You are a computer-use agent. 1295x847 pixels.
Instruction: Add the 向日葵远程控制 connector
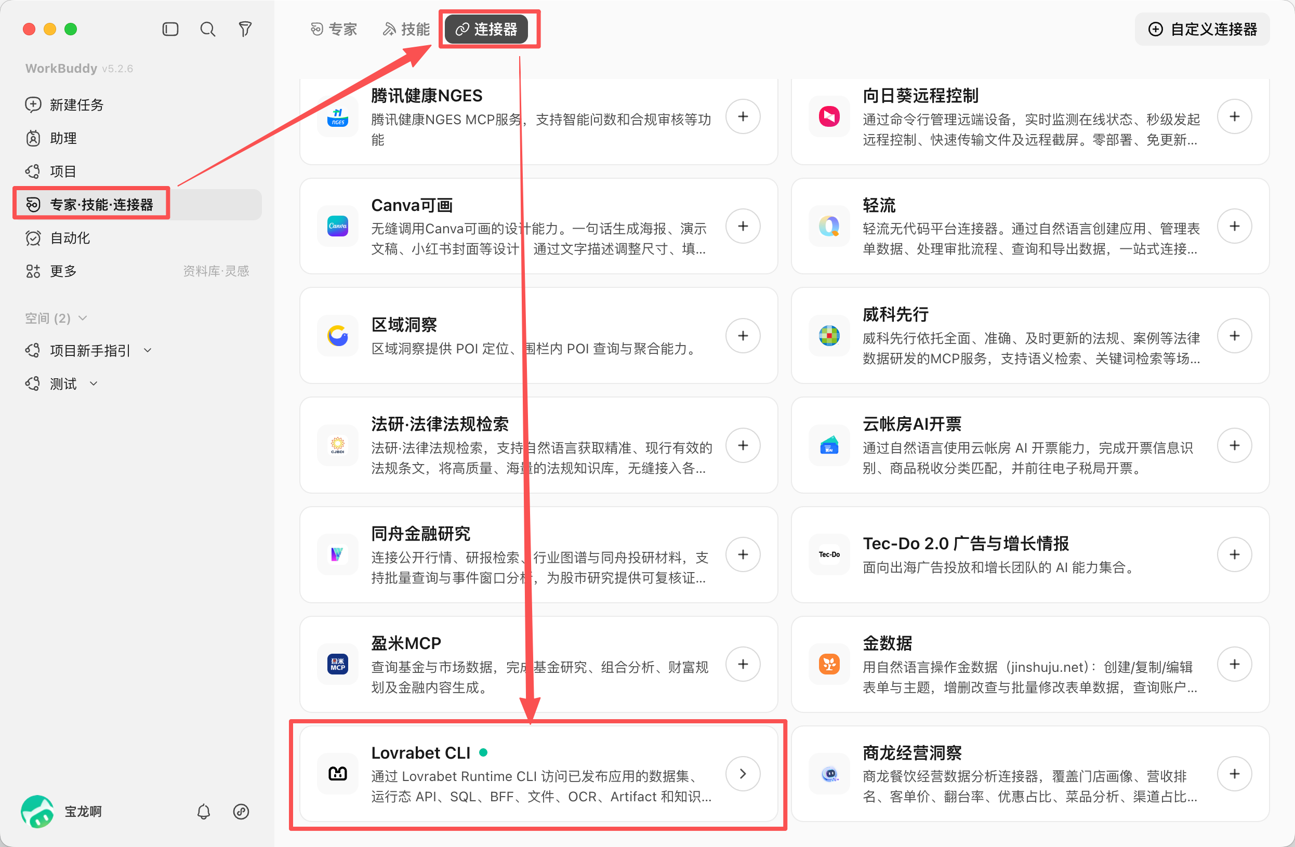coord(1234,116)
